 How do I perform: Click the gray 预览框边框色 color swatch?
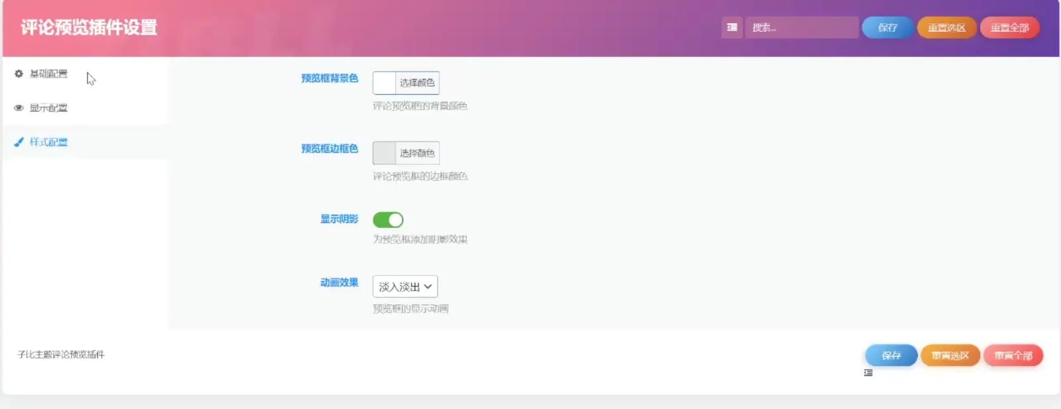[384, 153]
